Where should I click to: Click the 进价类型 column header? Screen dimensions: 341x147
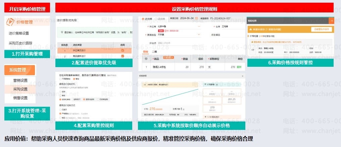pos(77,45)
